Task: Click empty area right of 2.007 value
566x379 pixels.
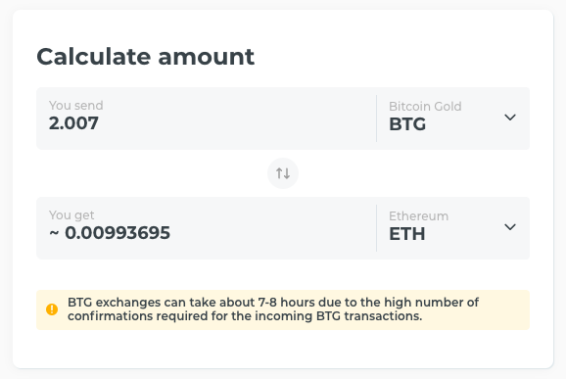Action: coord(235,123)
